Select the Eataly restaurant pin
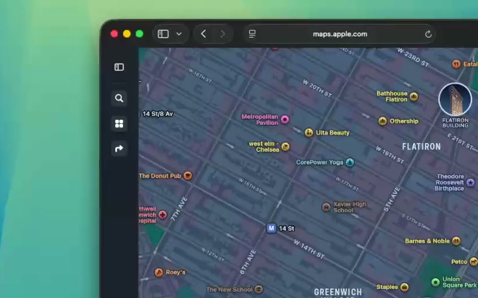 click(456, 64)
